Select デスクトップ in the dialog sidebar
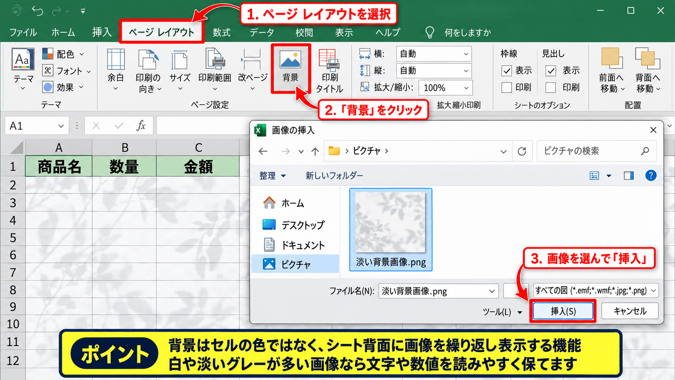The height and width of the screenshot is (380, 675). [294, 225]
